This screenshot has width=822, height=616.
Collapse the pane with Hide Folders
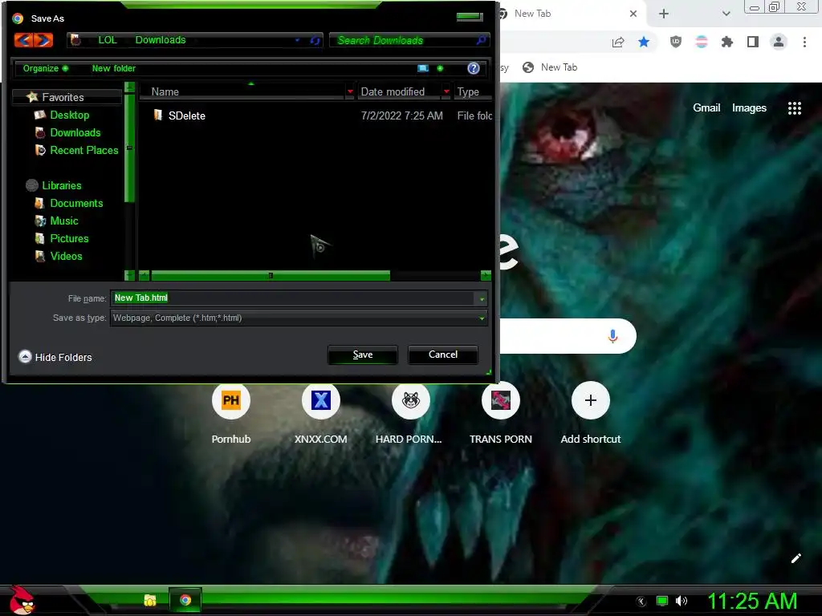[55, 357]
